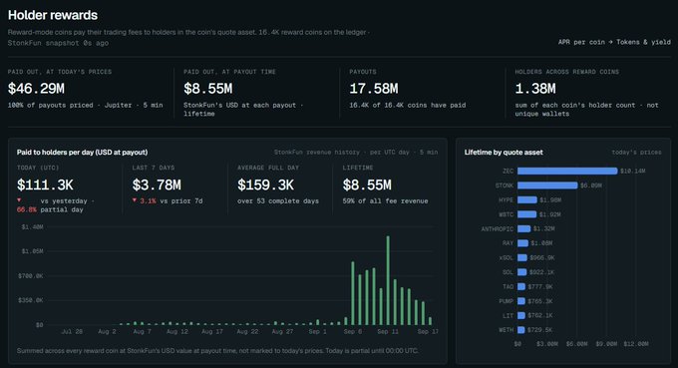Click the SOL $922.1K value
Image resolution: width=678 pixels, height=368 pixels.
coord(541,272)
